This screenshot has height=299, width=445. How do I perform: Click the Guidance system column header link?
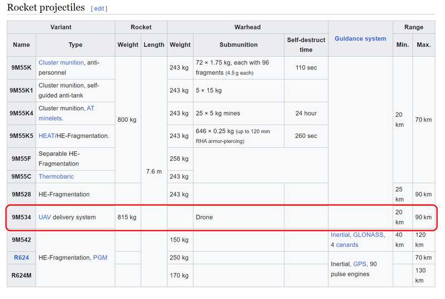click(x=360, y=39)
